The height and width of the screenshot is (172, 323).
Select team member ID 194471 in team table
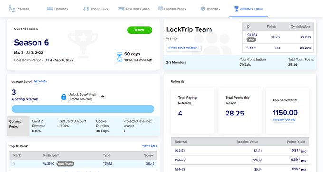coord(251,48)
